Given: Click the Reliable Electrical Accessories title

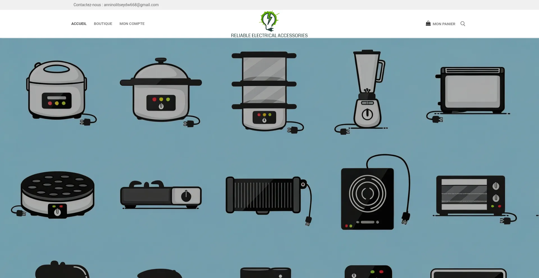Looking at the screenshot, I should click(269, 36).
